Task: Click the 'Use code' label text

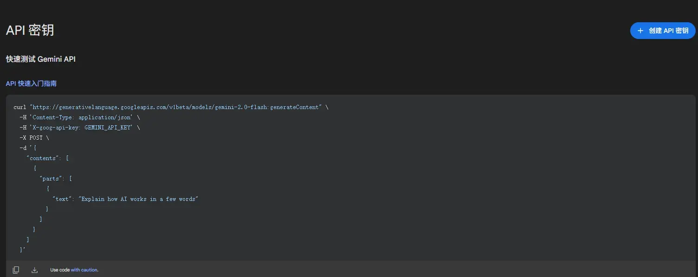Action: tap(60, 270)
